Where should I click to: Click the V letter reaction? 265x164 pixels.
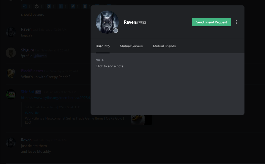[74, 7]
